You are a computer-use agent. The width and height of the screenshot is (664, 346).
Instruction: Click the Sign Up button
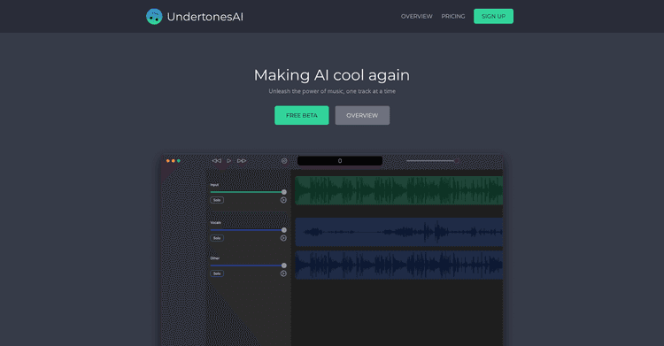(x=493, y=17)
